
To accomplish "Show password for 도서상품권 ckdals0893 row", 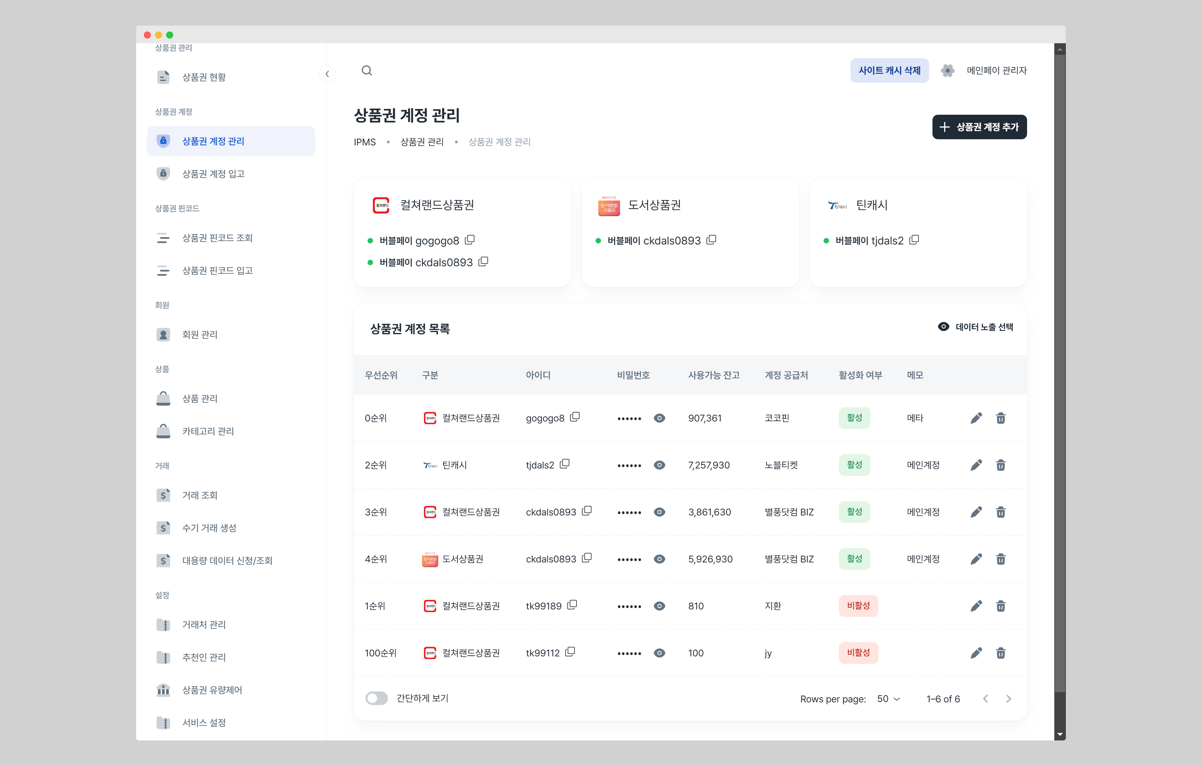I will [x=659, y=559].
